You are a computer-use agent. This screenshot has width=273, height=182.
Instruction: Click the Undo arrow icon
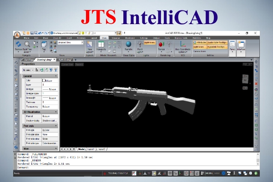click(40, 33)
